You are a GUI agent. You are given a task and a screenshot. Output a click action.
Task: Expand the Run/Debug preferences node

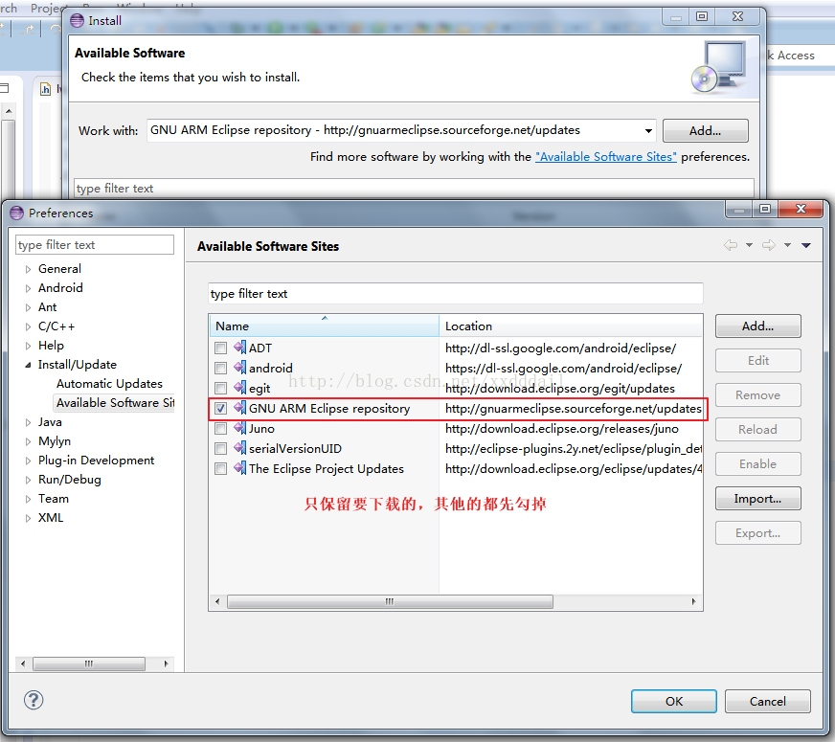point(28,480)
